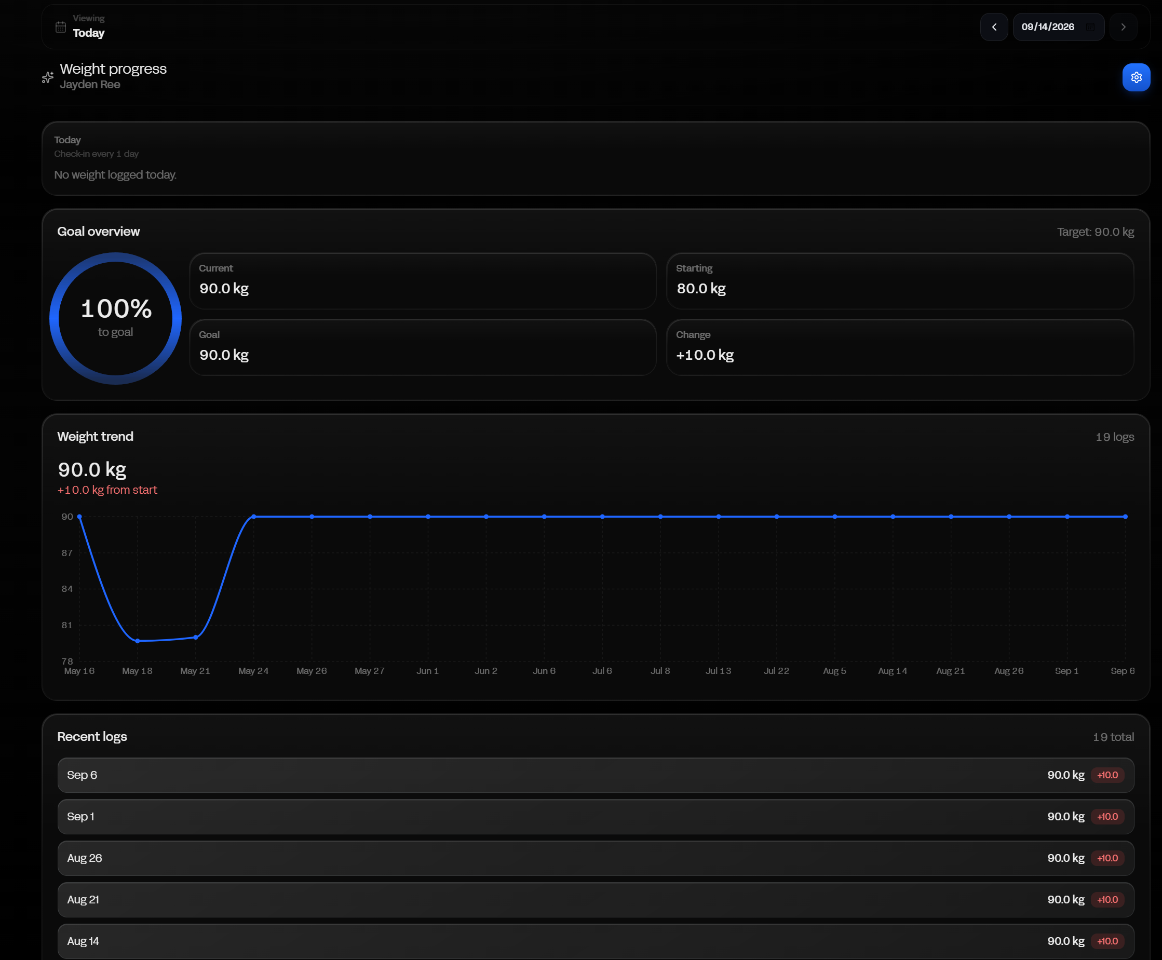Open date picker icon in date field
This screenshot has height=960, width=1162.
coord(1090,27)
